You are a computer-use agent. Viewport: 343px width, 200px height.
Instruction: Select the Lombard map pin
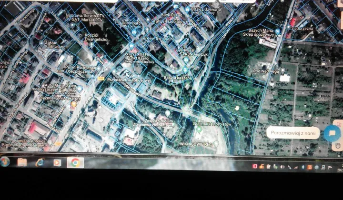[134, 32]
